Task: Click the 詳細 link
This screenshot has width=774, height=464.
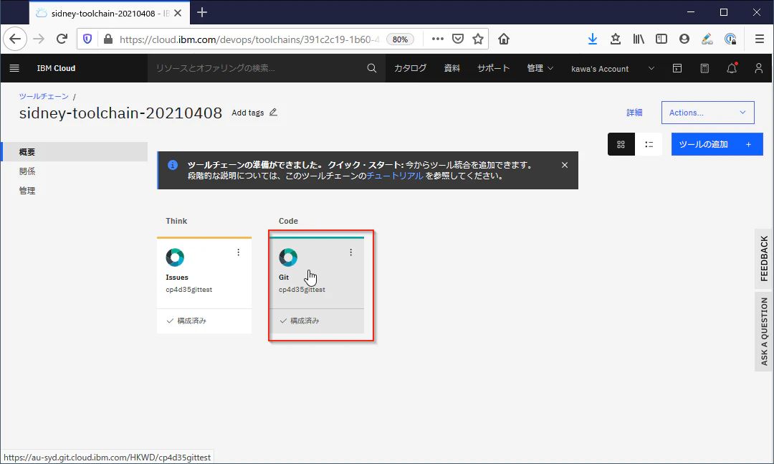Action: click(x=634, y=113)
